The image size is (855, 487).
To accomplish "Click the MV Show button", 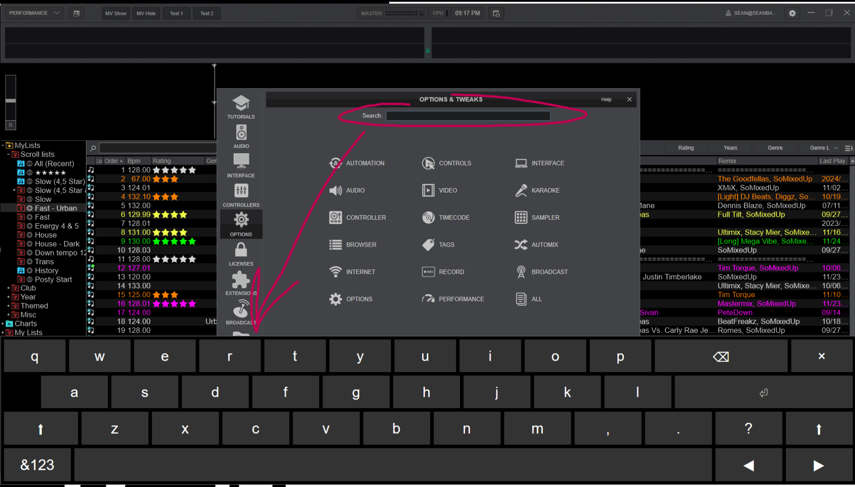I will (116, 13).
